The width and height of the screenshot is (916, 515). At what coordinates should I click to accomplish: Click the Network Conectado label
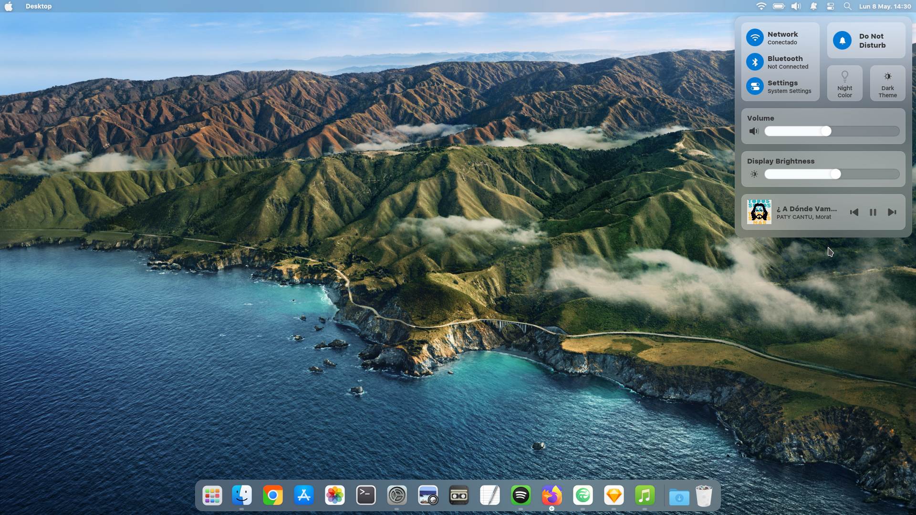782,38
